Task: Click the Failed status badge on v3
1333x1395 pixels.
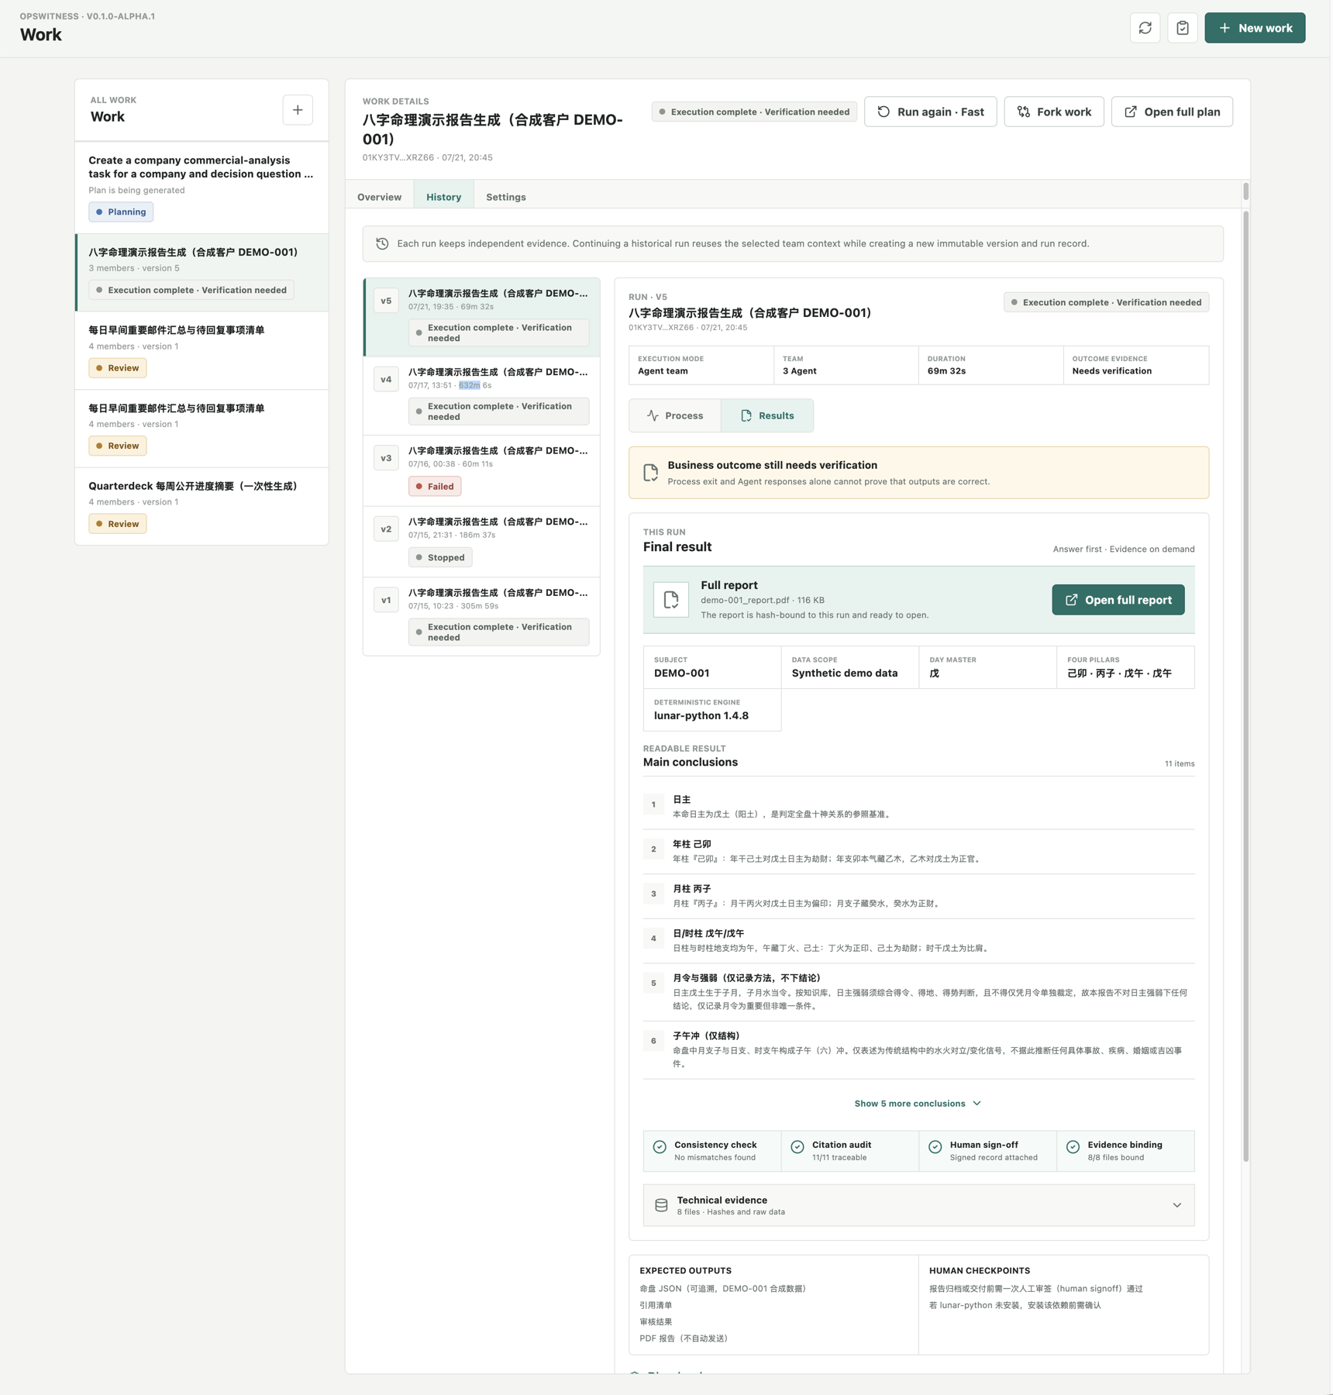Action: tap(435, 486)
